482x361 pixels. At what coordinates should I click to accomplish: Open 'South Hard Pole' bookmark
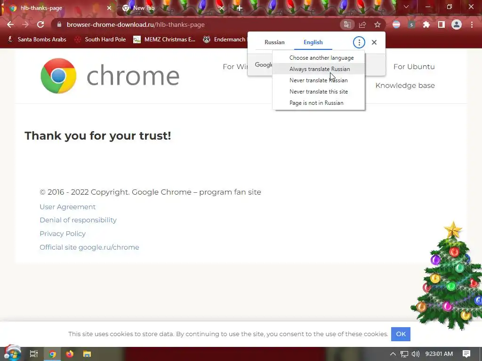[x=100, y=39]
